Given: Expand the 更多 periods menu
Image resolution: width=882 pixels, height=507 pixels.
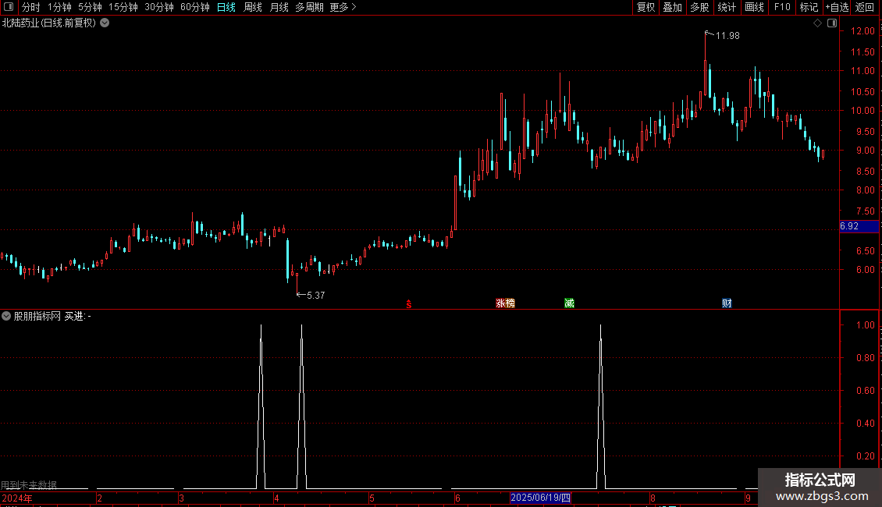Looking at the screenshot, I should [x=343, y=7].
